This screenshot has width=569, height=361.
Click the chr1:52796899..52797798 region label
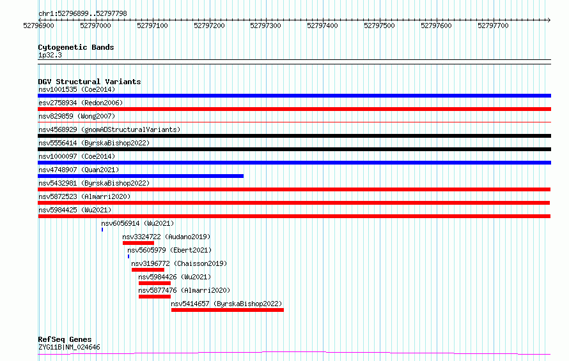coord(82,13)
